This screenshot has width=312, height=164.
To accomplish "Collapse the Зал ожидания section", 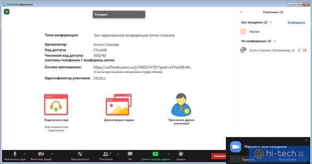I will coord(271,22).
